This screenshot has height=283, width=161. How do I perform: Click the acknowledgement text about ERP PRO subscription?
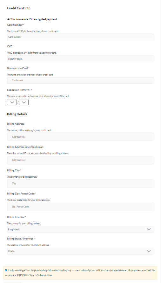[80, 273]
